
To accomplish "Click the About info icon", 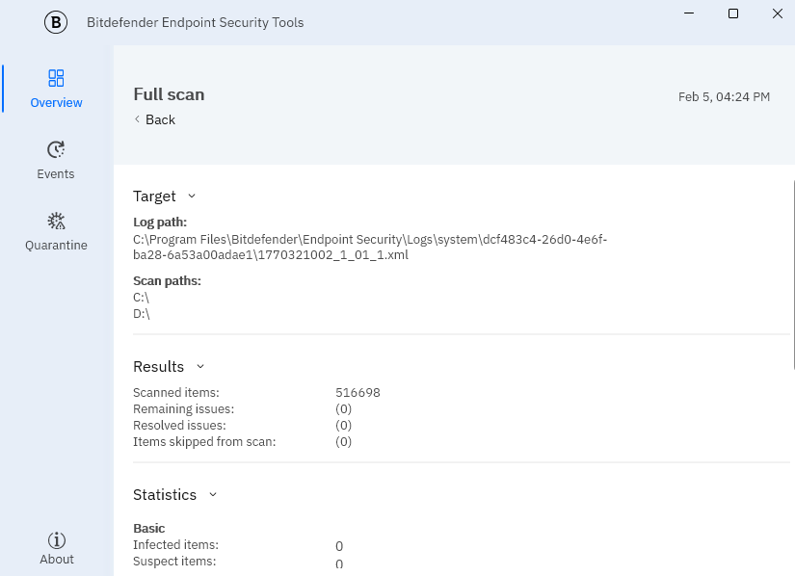I will [x=57, y=540].
